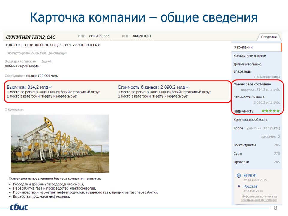Click Зарегистрирован 27.06.1996 status text
This screenshot has height=216, width=288.
37,53
